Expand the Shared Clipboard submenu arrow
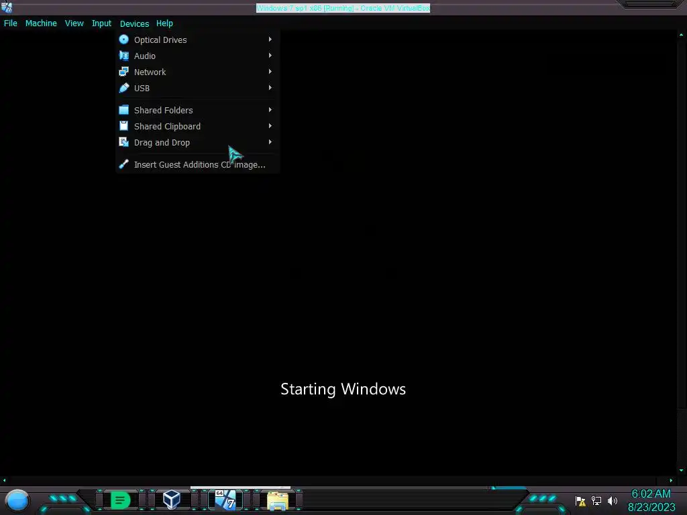This screenshot has height=515, width=687. (270, 126)
